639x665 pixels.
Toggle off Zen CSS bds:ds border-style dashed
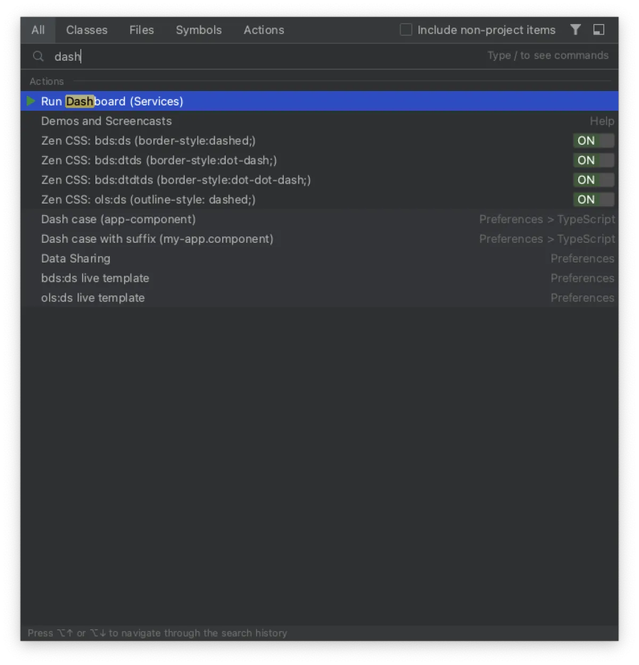tap(593, 141)
